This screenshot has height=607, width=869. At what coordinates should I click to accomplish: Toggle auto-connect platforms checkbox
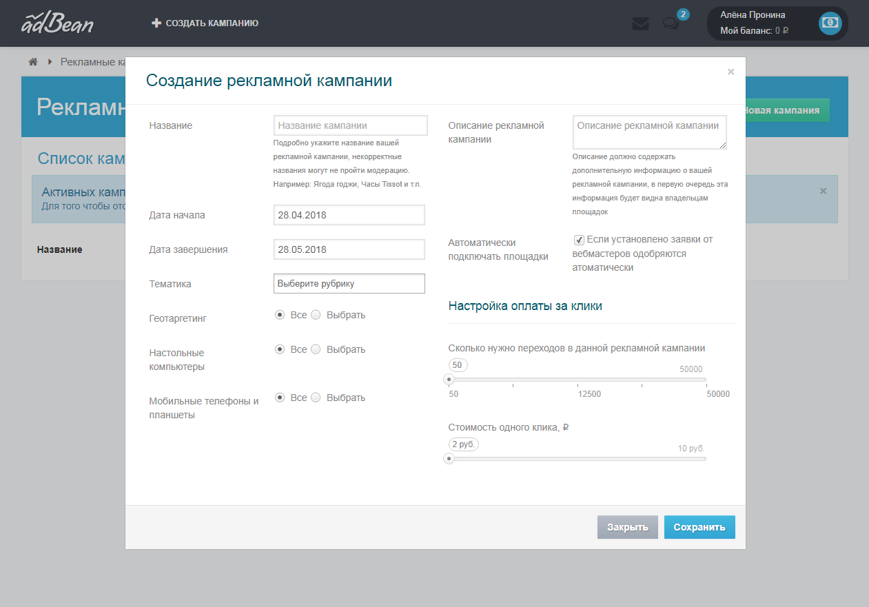click(x=579, y=240)
